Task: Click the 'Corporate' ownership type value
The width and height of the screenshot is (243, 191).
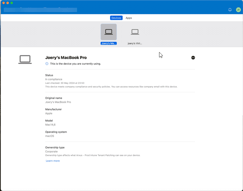Action: point(51,152)
